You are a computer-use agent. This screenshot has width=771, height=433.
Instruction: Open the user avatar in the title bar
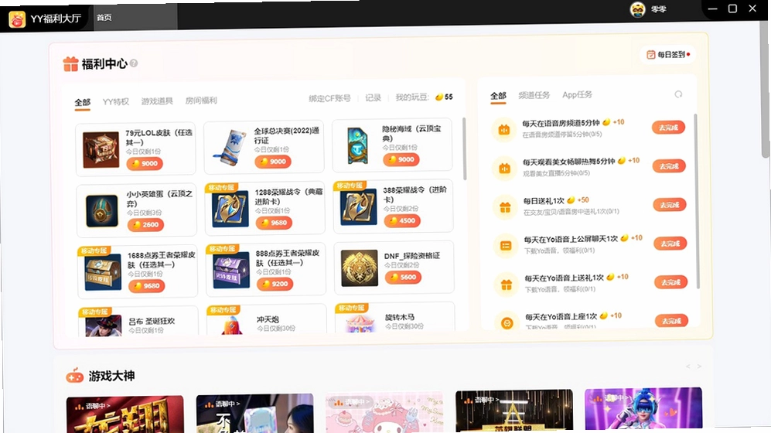tap(637, 9)
